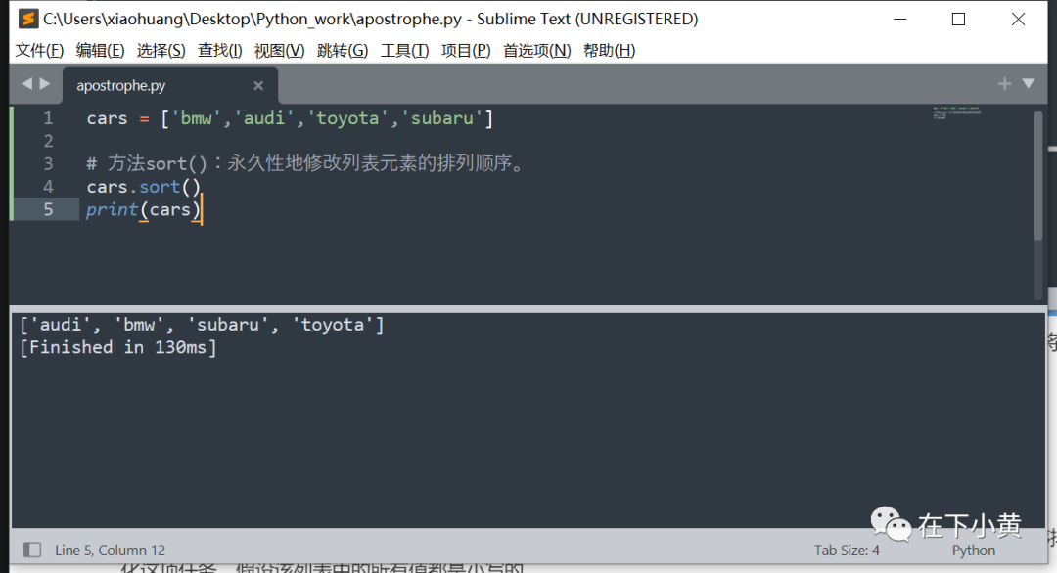The height and width of the screenshot is (573, 1057).
Task: Click the editor vertical scrollbar
Action: coord(1038,175)
